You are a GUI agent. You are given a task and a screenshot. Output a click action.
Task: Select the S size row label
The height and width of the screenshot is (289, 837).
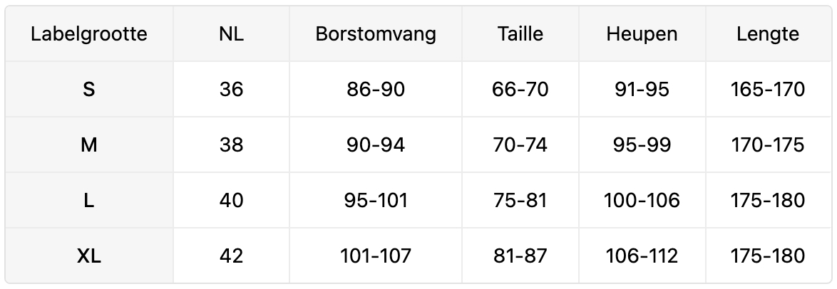pos(89,90)
